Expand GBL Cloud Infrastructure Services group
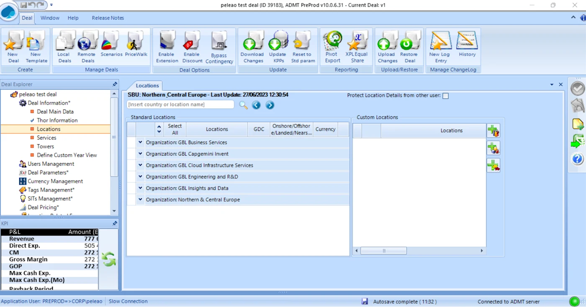This screenshot has width=586, height=307. (x=141, y=165)
